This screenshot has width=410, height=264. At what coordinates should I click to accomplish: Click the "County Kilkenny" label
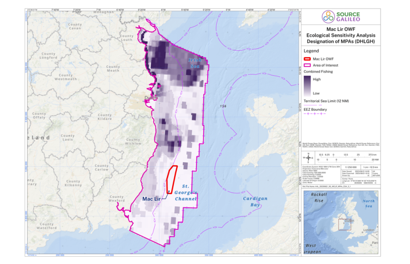coord(73,183)
